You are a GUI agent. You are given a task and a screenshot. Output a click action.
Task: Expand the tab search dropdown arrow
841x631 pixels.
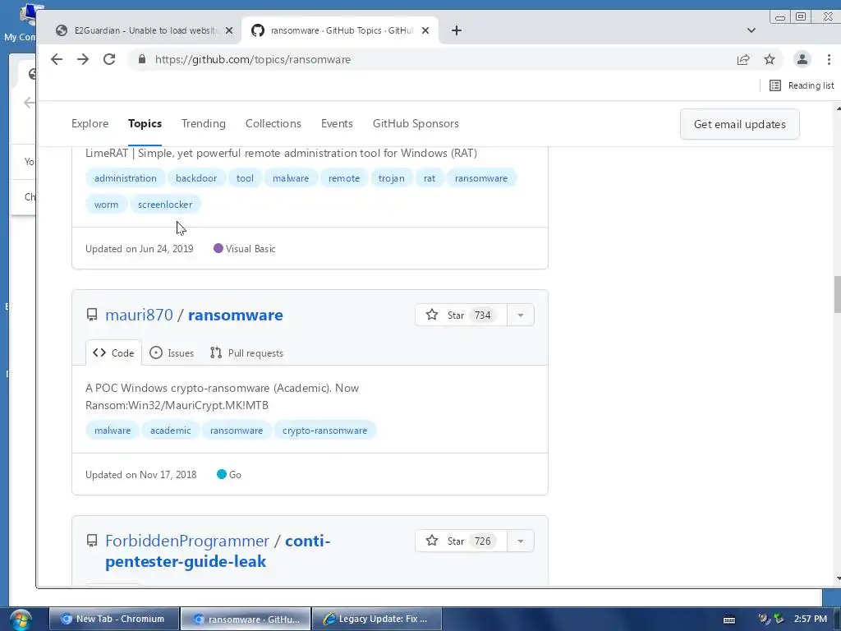(x=751, y=30)
